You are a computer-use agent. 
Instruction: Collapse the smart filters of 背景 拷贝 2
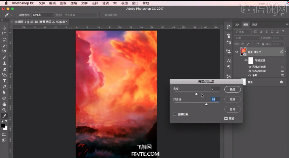coord(285,52)
